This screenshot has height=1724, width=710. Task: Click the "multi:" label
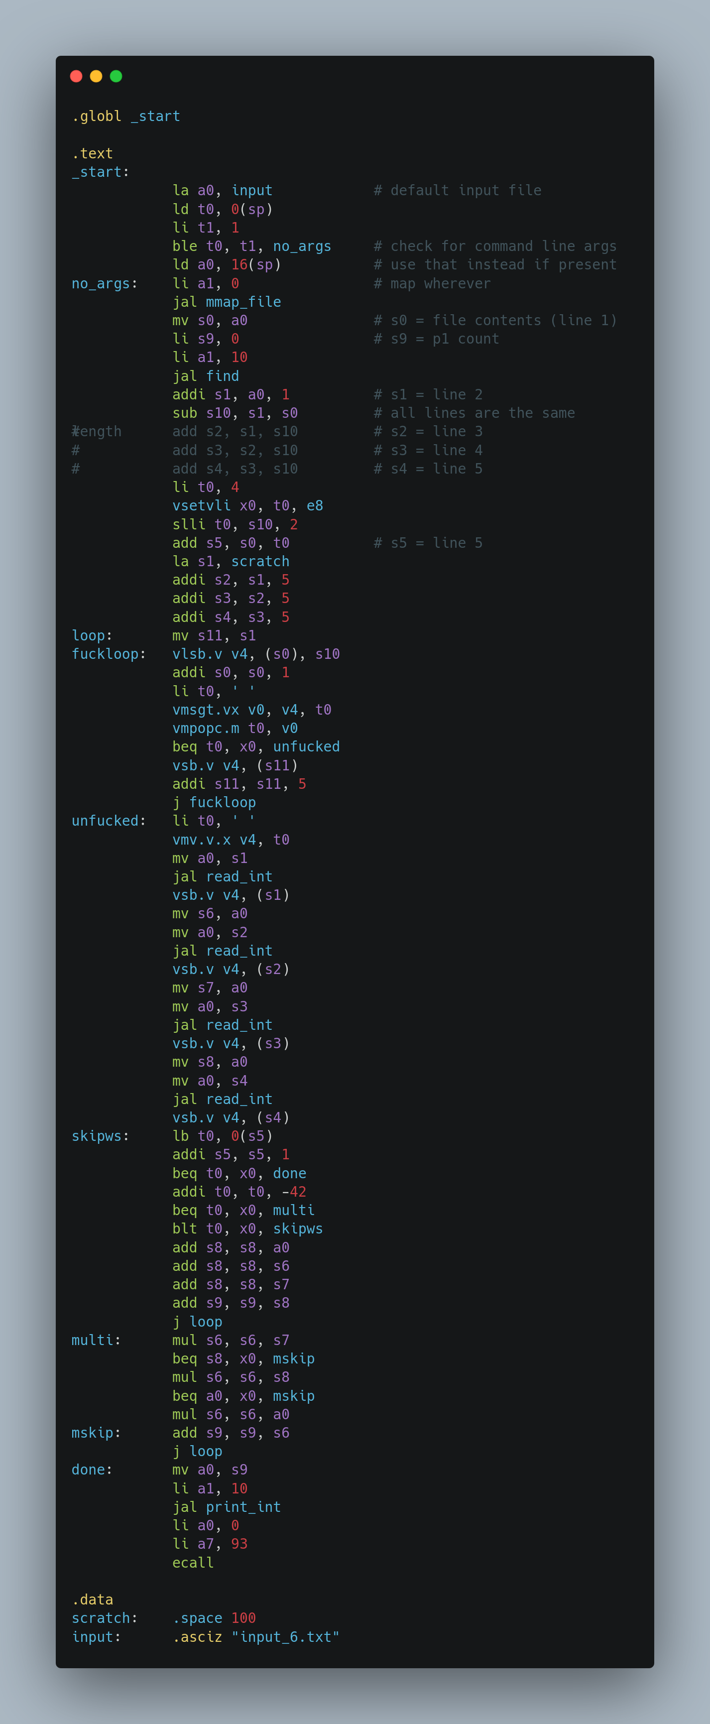coord(97,1340)
